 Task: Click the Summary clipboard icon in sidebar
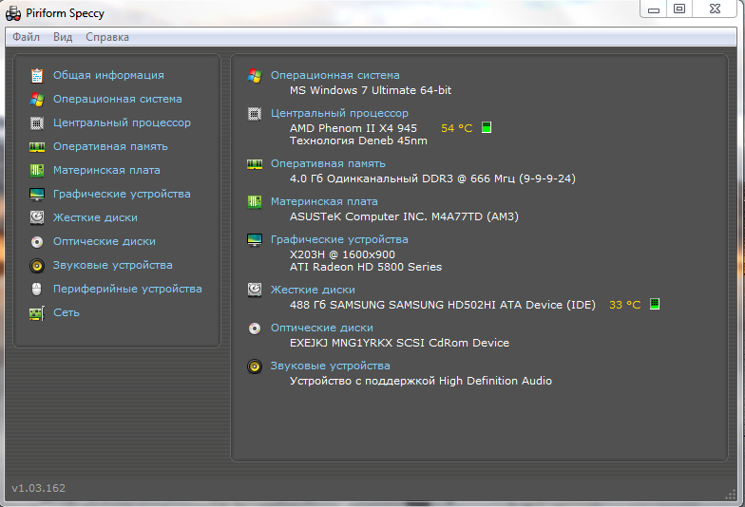37,75
